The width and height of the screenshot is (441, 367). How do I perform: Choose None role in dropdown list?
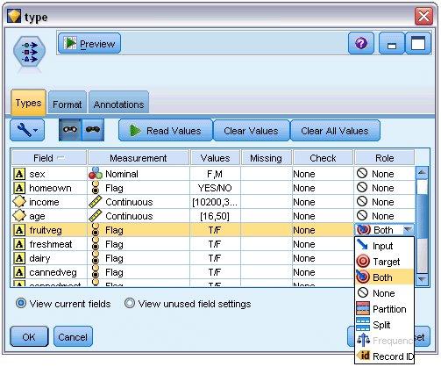pos(384,292)
